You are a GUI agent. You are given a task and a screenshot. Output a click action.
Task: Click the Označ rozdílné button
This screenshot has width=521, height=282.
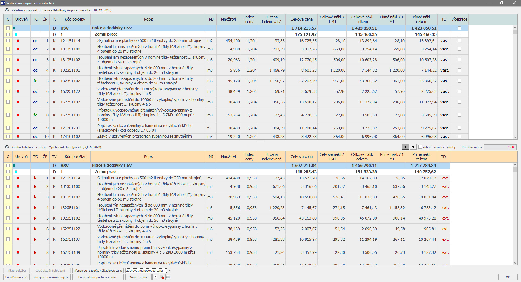point(138,277)
